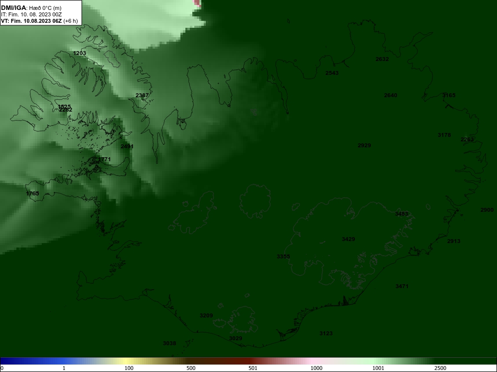Click the legend label 501
Screen dimensions: 497x372
pyautogui.click(x=253, y=368)
